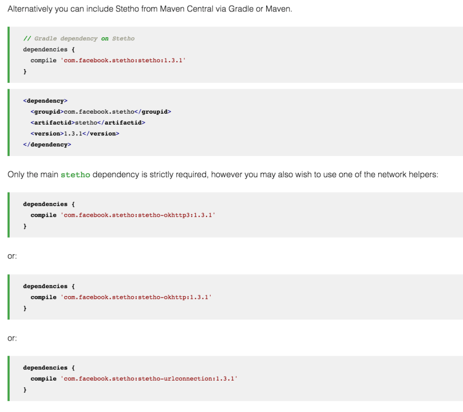Click the groupid line in the Maven snippet

click(101, 111)
